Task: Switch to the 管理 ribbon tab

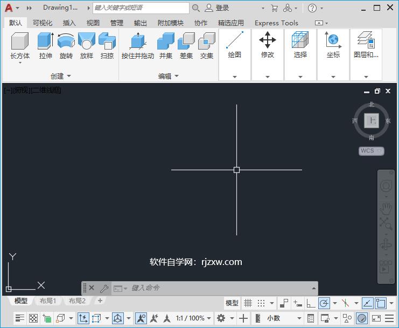Action: [x=117, y=23]
